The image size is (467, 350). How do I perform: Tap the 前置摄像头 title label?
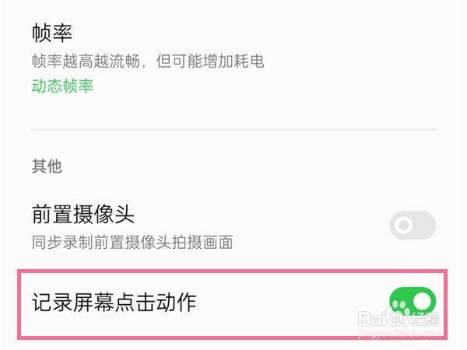coord(83,214)
